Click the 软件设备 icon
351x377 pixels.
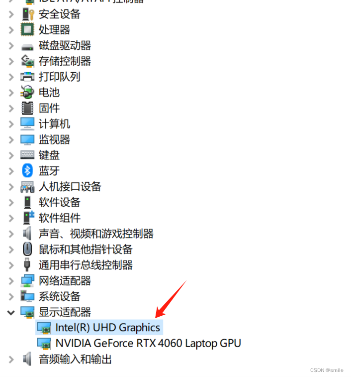pyautogui.click(x=27, y=202)
